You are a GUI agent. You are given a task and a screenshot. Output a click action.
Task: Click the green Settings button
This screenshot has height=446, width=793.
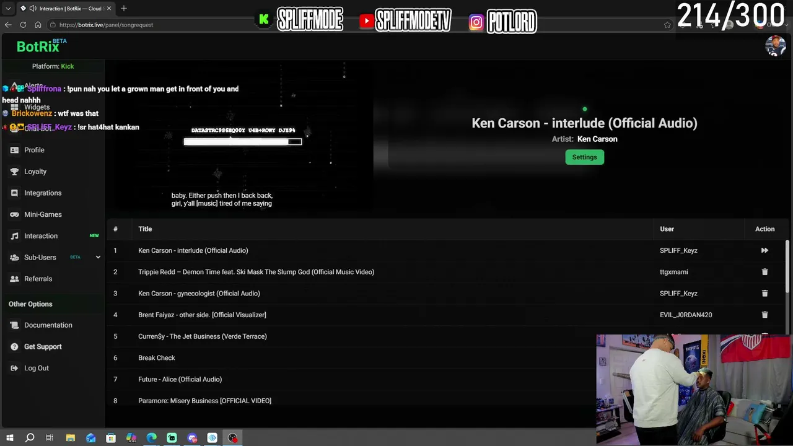(584, 157)
